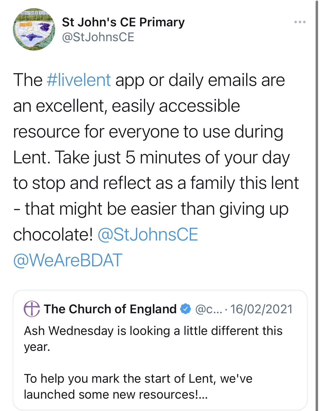Open the Church of England cross logo
The image size is (320, 411).
(32, 309)
